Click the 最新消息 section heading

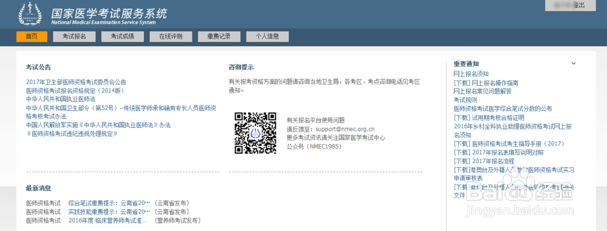coord(38,189)
